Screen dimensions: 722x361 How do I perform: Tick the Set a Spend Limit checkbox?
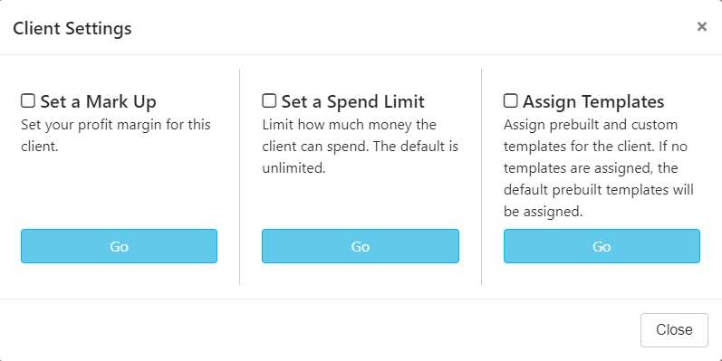click(x=269, y=100)
